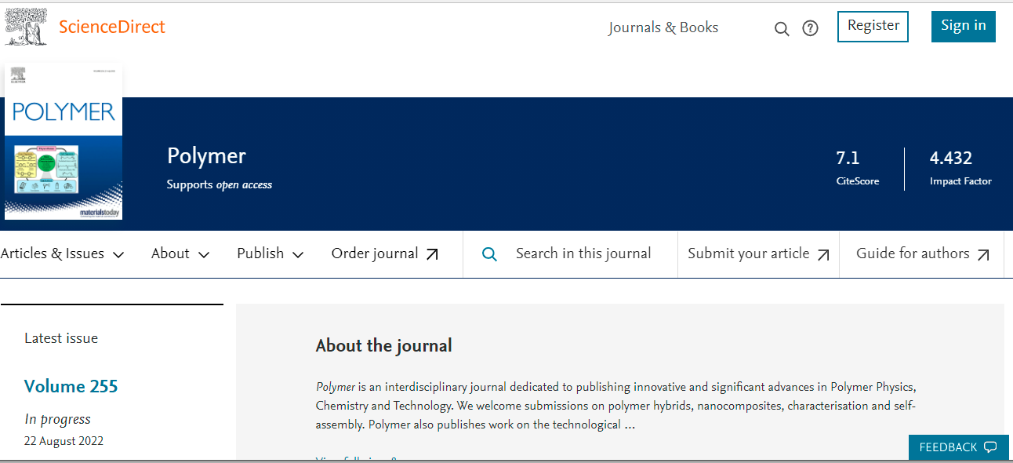This screenshot has width=1013, height=463.
Task: Open Journals & Books in header
Action: point(663,27)
